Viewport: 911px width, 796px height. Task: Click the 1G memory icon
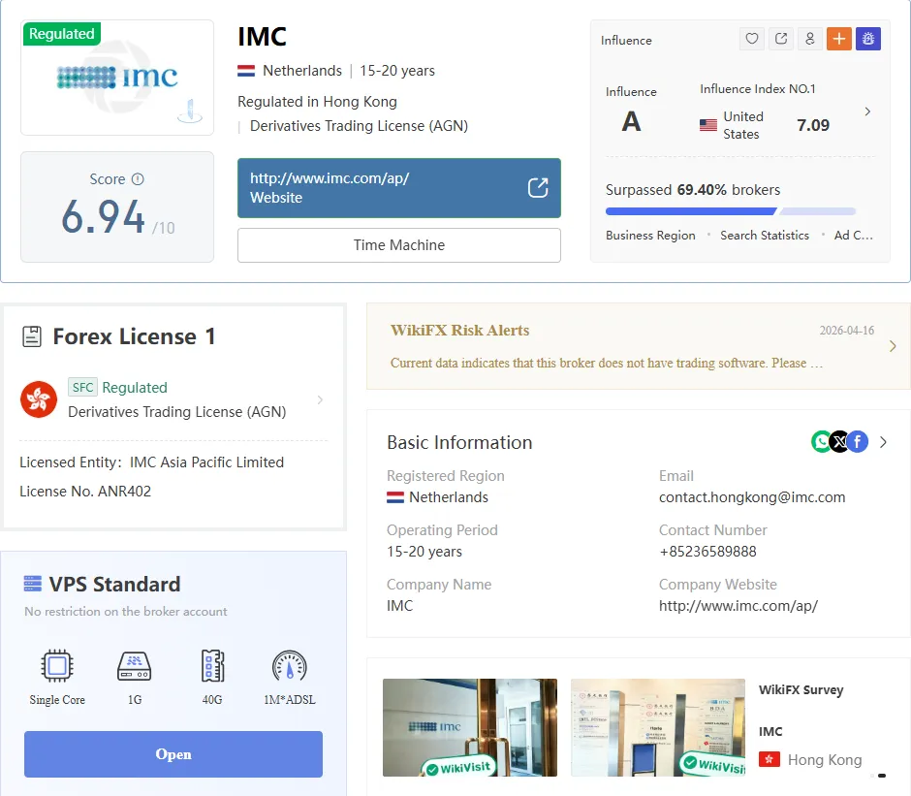(134, 666)
